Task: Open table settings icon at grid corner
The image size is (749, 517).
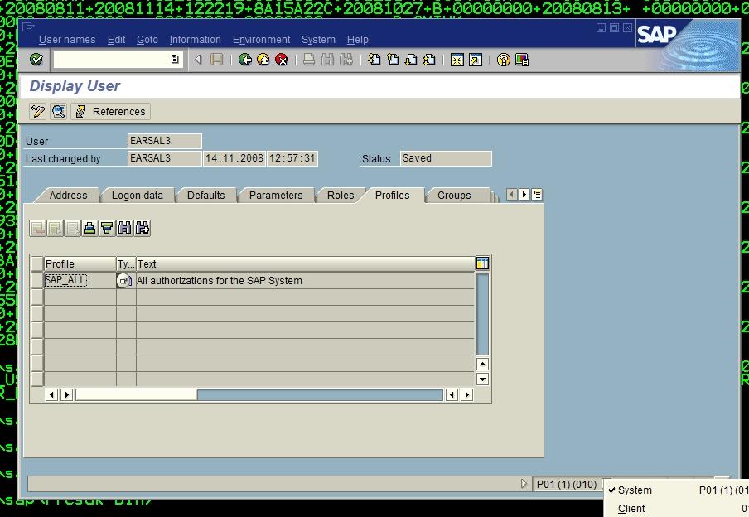Action: (482, 263)
